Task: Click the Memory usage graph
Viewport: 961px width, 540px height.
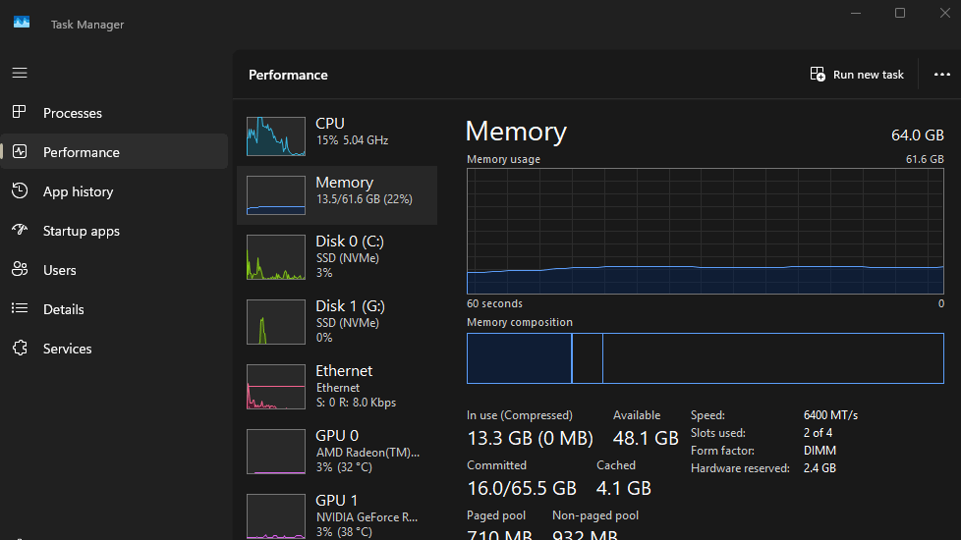Action: tap(706, 232)
